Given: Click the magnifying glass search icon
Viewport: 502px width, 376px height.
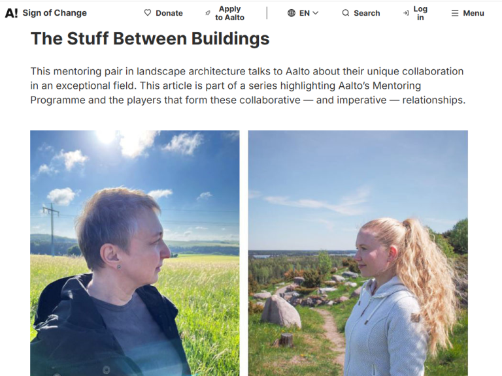Looking at the screenshot, I should click(x=345, y=13).
